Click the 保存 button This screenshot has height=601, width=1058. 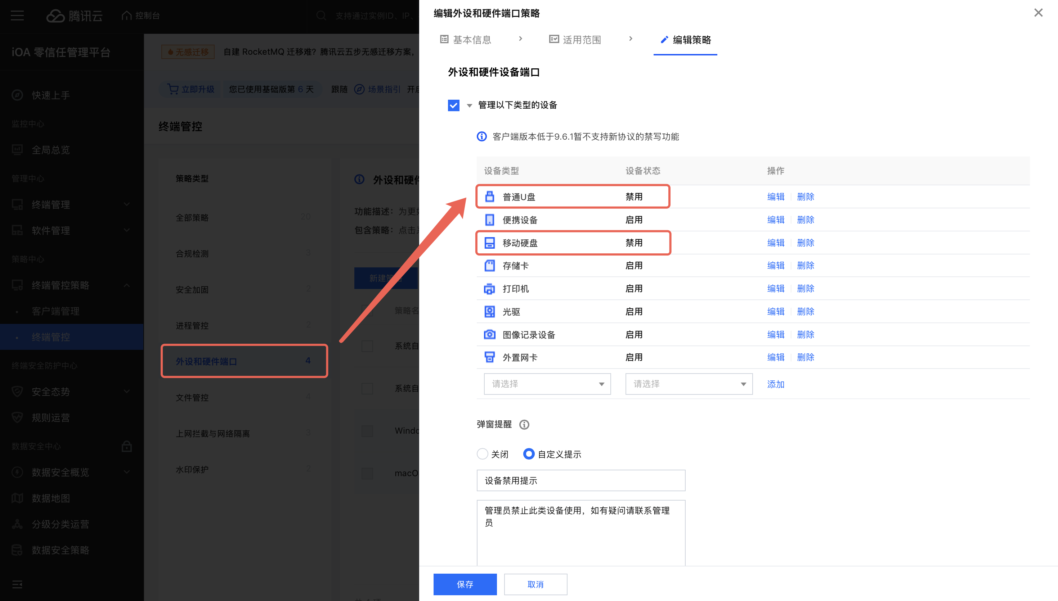465,584
